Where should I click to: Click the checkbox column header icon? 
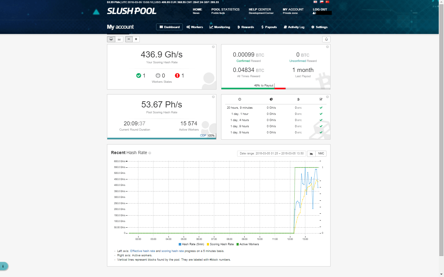(x=321, y=99)
